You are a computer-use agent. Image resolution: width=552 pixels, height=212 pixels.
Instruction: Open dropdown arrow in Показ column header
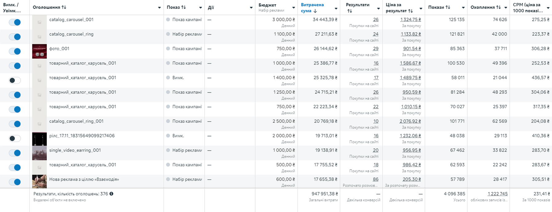tap(200, 8)
